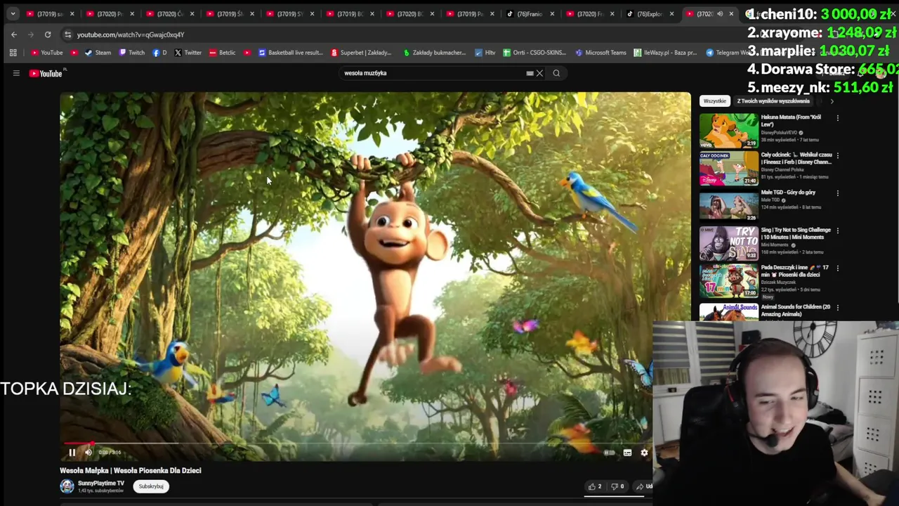The height and width of the screenshot is (506, 899).
Task: Open the three-dot menu for Fineasz i Ferb
Action: pos(837,155)
